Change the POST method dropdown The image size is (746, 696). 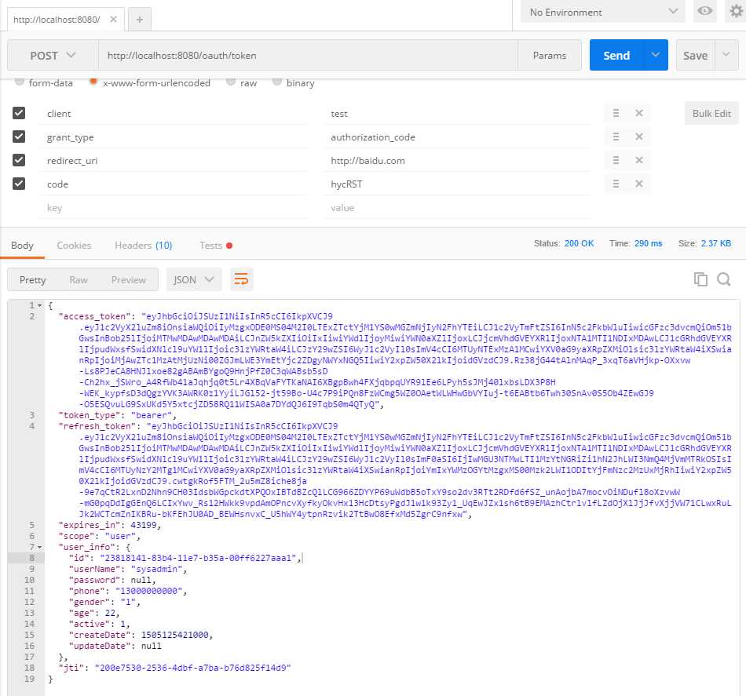(53, 56)
